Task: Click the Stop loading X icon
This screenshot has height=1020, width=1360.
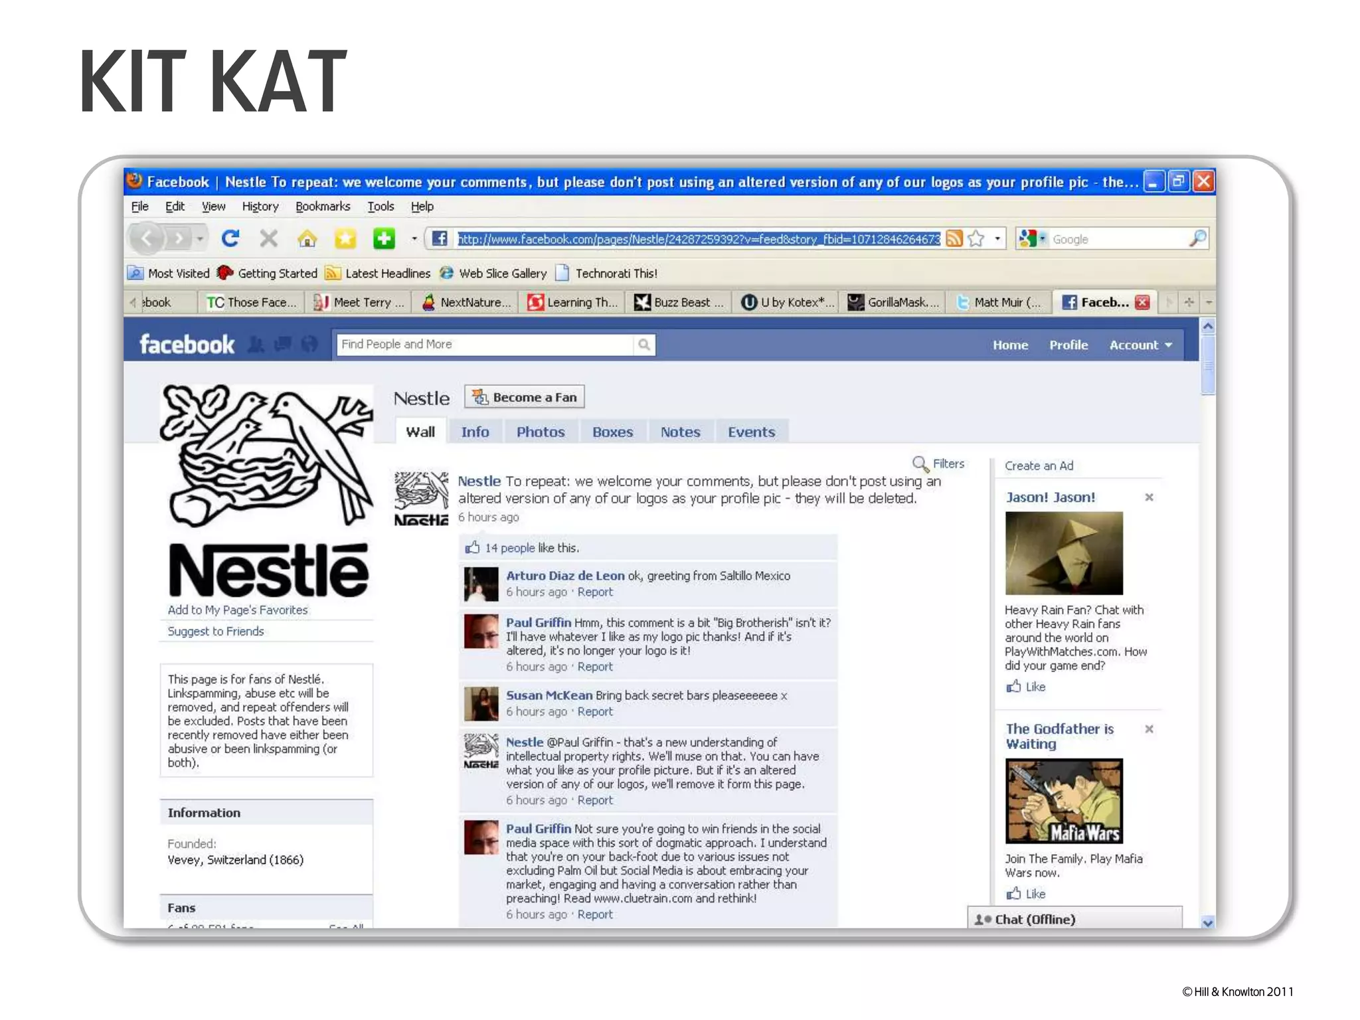Action: click(268, 238)
